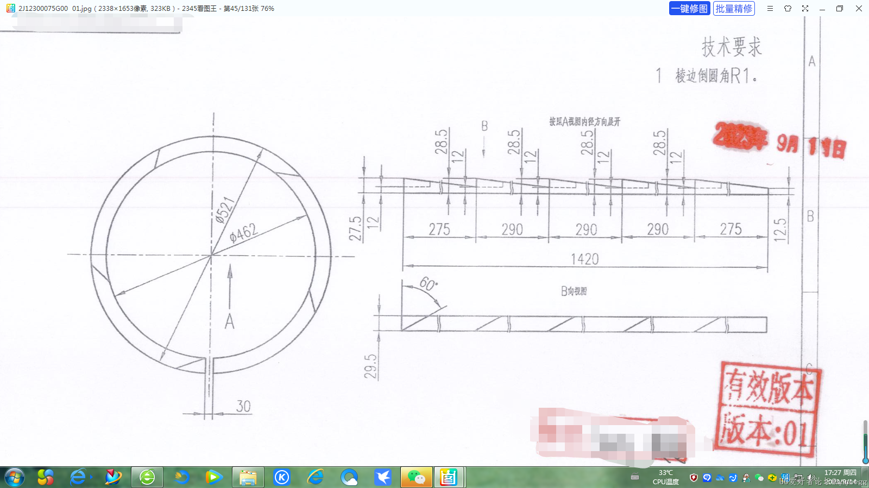Click the 有效版本 red stamp
Image resolution: width=869 pixels, height=488 pixels.
769,387
